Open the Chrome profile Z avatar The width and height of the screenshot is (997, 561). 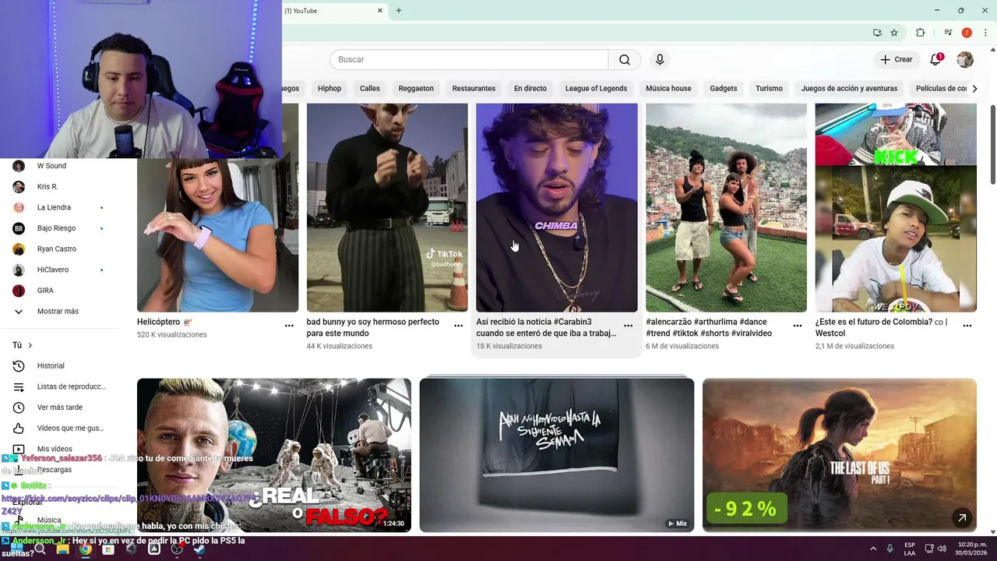click(x=967, y=33)
